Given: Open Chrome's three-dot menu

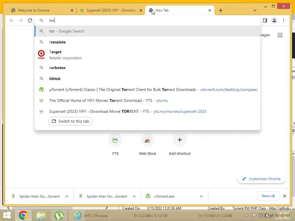Looking at the screenshot, I should 283,20.
